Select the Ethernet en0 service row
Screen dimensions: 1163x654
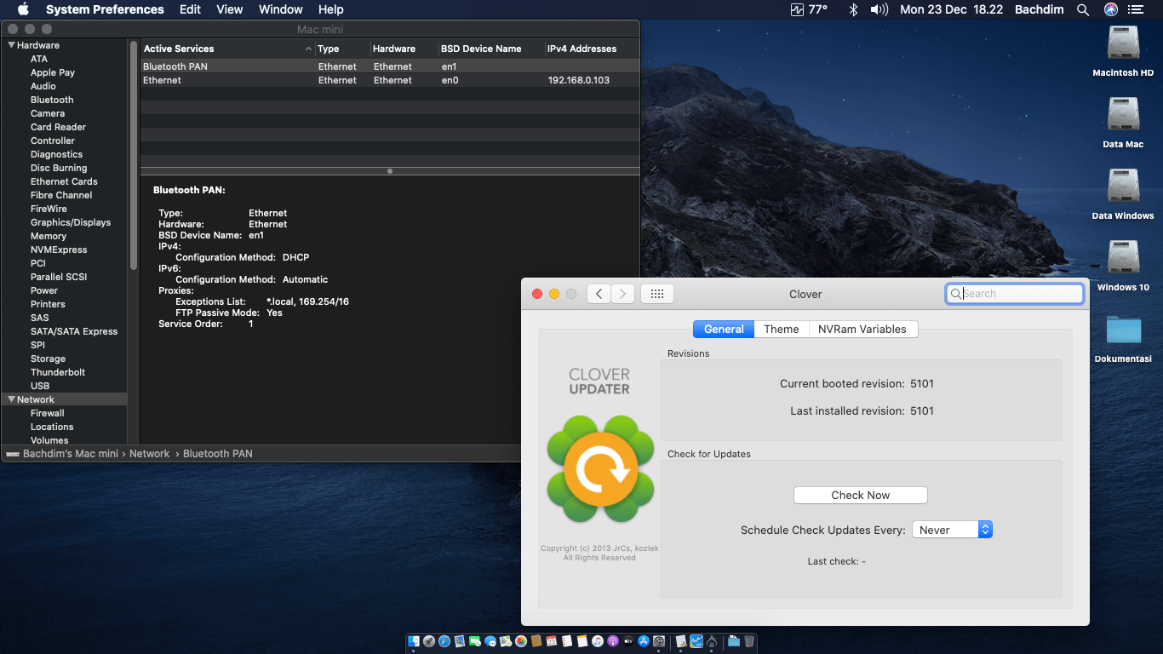click(x=390, y=80)
